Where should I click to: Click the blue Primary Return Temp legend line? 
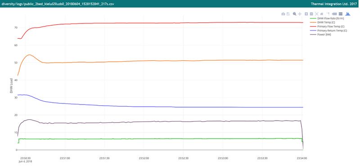click(313, 31)
